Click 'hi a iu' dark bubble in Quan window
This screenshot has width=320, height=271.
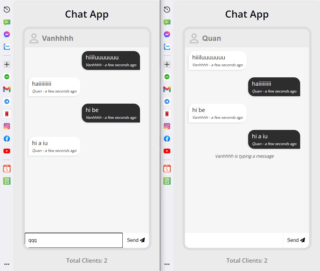coord(274,140)
